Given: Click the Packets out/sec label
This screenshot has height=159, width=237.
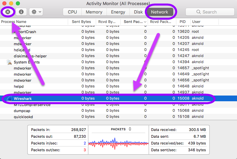Looking at the screenshot, I should click(46, 150).
